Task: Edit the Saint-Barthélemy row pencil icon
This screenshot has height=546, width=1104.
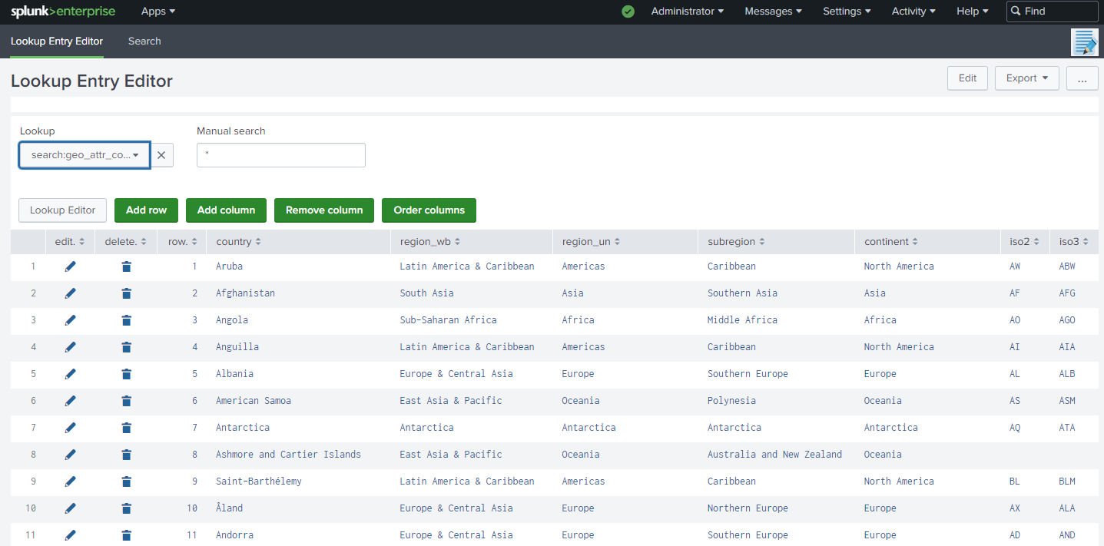Action: 71,481
